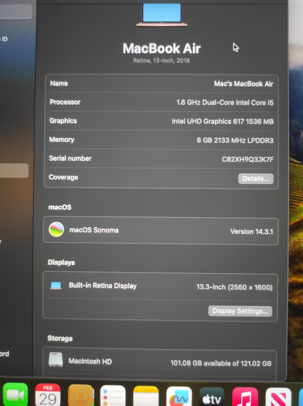Click the Built-in Retina Display label
The width and height of the screenshot is (303, 406).
coord(103,286)
